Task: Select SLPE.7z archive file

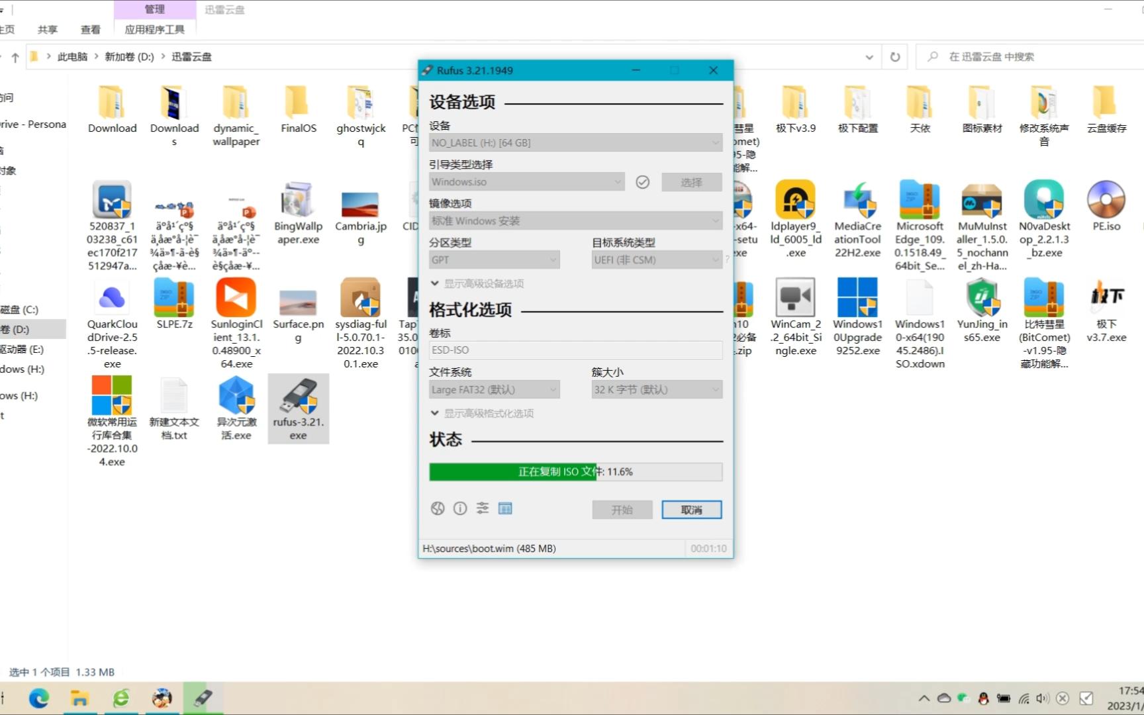Action: coord(174,304)
